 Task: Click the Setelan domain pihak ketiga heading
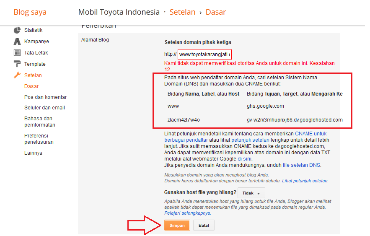point(198,42)
